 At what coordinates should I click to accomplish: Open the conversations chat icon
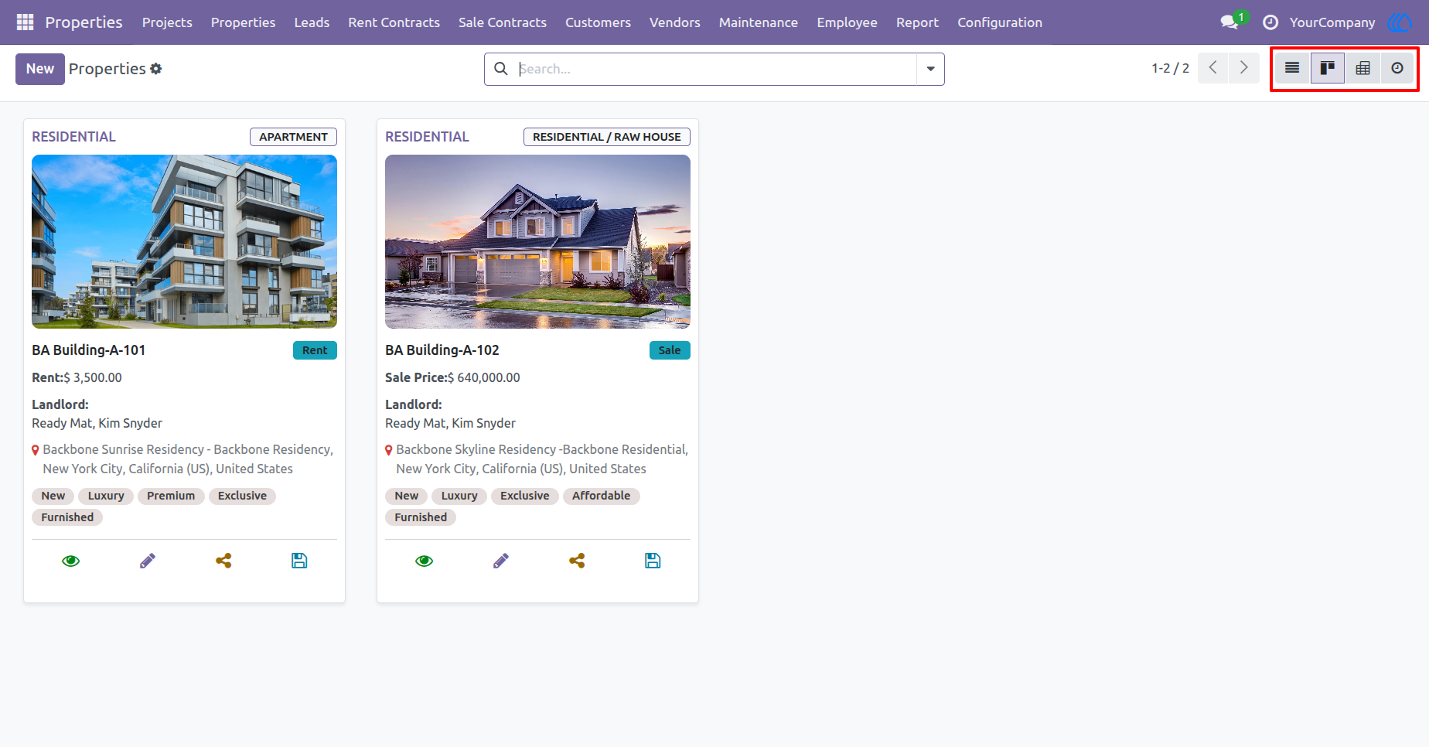tap(1229, 22)
